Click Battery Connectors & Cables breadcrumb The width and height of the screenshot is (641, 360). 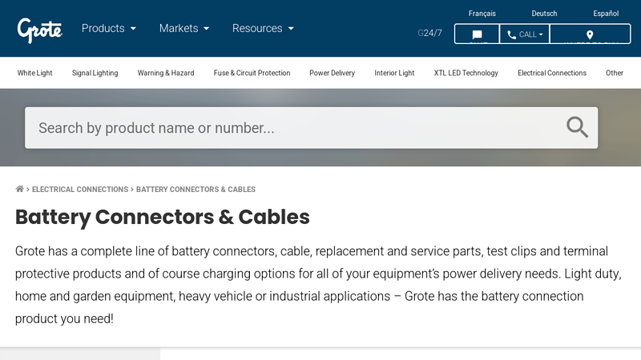click(196, 190)
